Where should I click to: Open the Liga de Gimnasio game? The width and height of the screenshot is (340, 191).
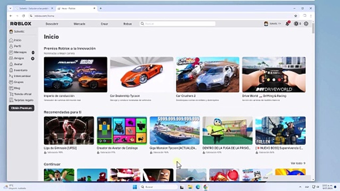[x=69, y=131]
